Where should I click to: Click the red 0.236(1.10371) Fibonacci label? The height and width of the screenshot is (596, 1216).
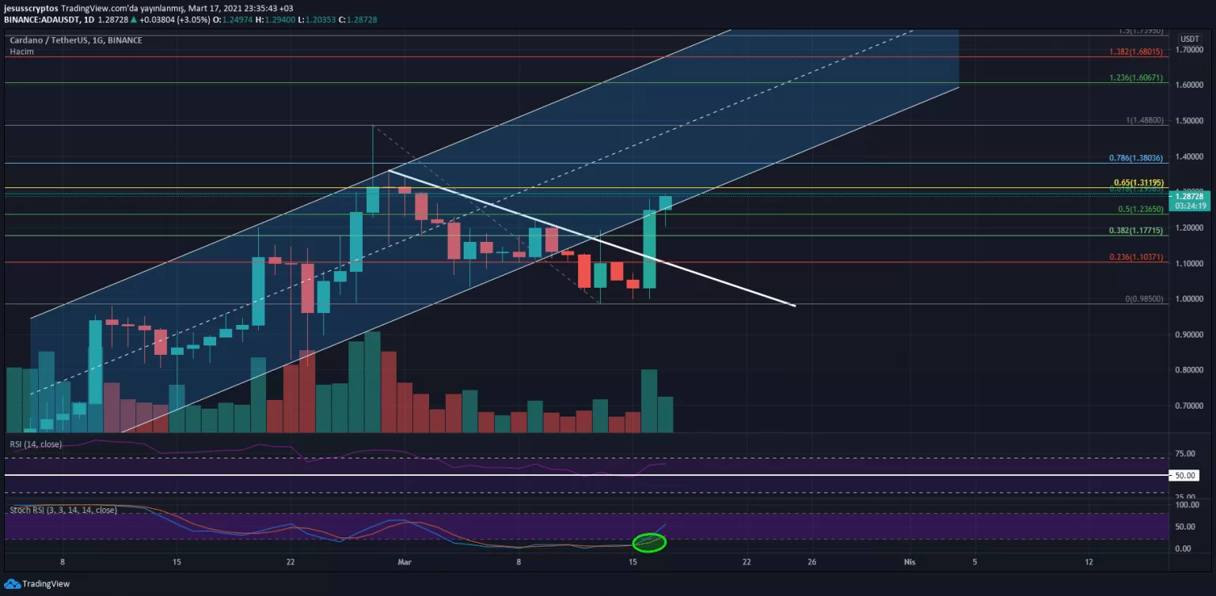1136,258
